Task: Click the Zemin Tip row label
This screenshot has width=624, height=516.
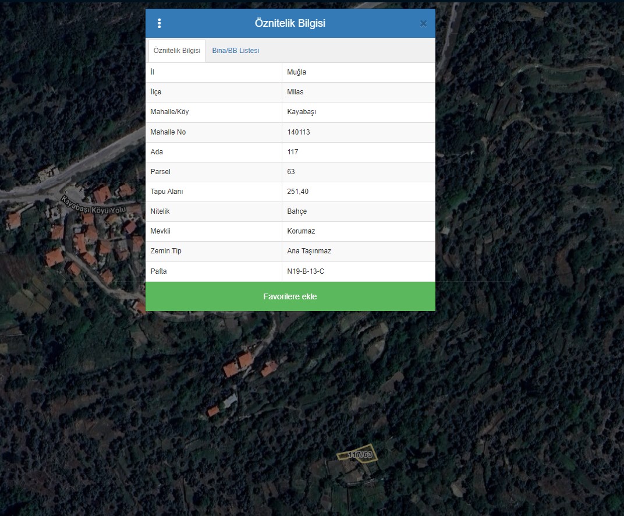Action: point(166,251)
